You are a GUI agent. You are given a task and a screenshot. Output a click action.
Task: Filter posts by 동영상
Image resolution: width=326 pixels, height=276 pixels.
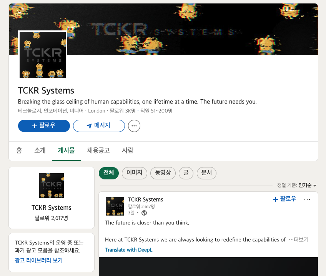coord(163,173)
